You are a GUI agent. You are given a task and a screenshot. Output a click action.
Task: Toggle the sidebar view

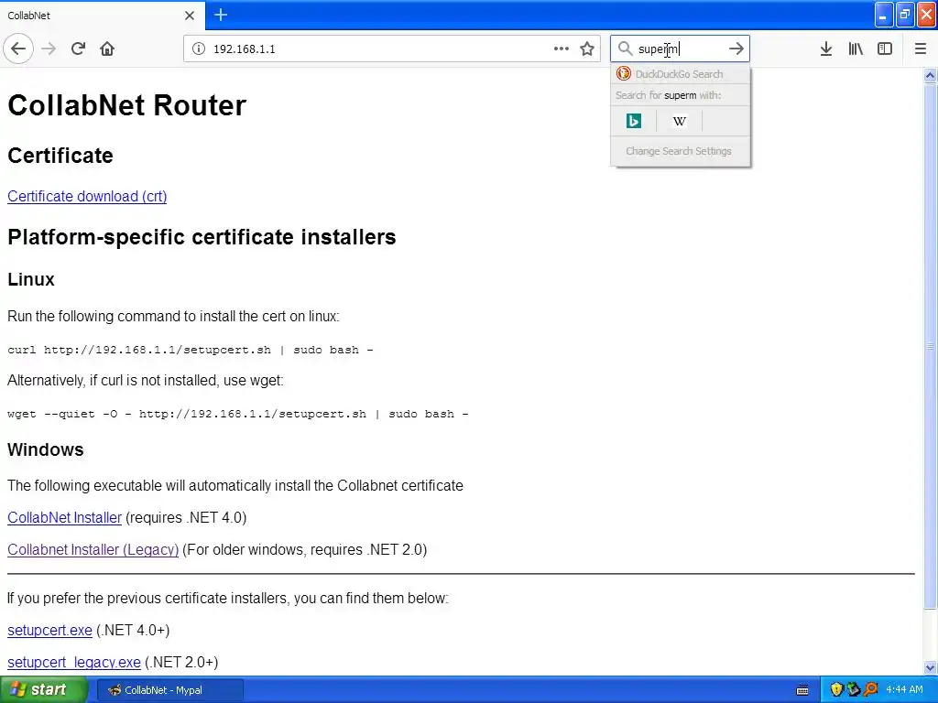[885, 49]
